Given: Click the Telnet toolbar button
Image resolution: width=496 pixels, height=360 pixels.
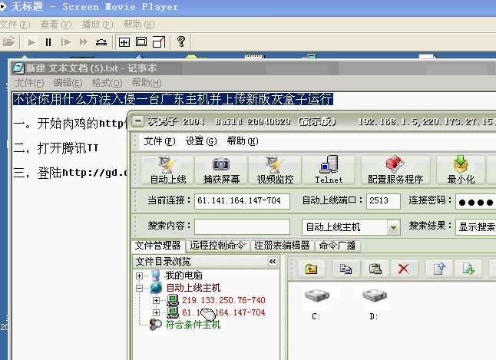Looking at the screenshot, I should pos(329,169).
